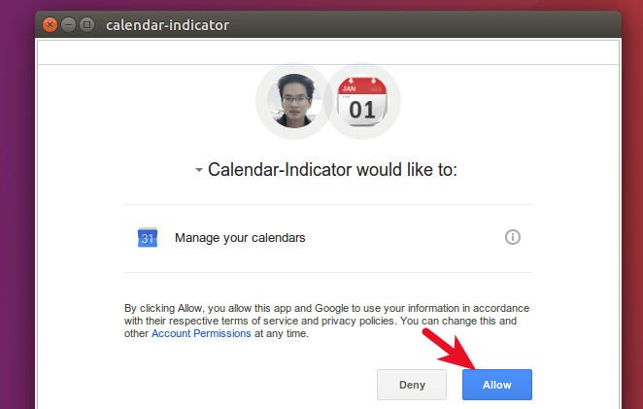
Task: Click the blue Google Calendar 31 icon
Action: (148, 237)
